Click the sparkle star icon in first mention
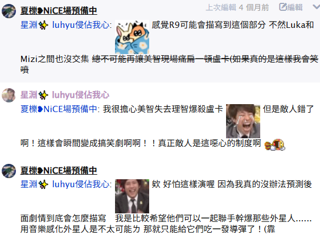Viewport: 320px width, 235px height. [43, 25]
